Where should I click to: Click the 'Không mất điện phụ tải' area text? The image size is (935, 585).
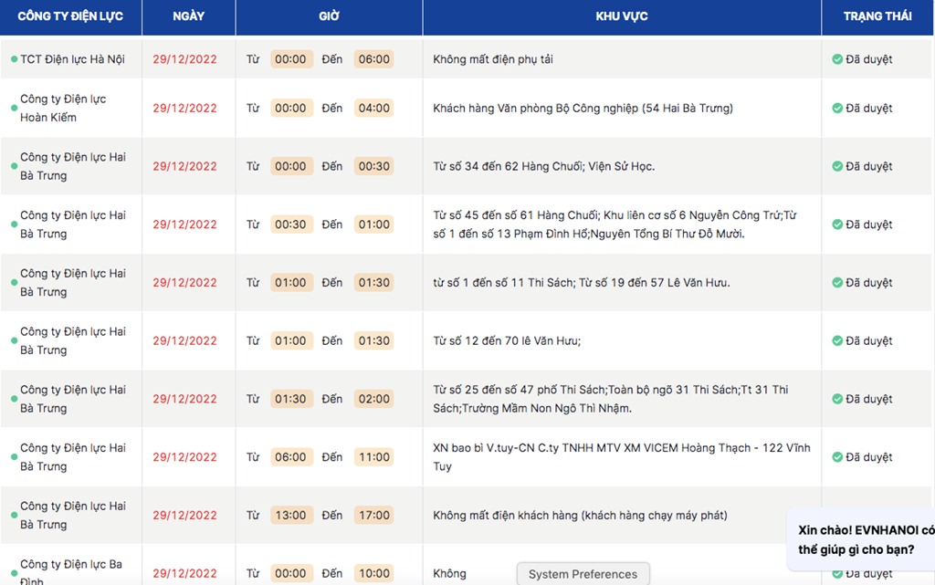click(x=493, y=59)
